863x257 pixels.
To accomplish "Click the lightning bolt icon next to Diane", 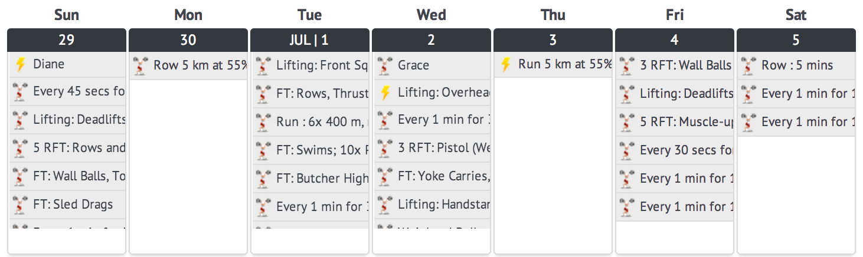I will (x=20, y=65).
